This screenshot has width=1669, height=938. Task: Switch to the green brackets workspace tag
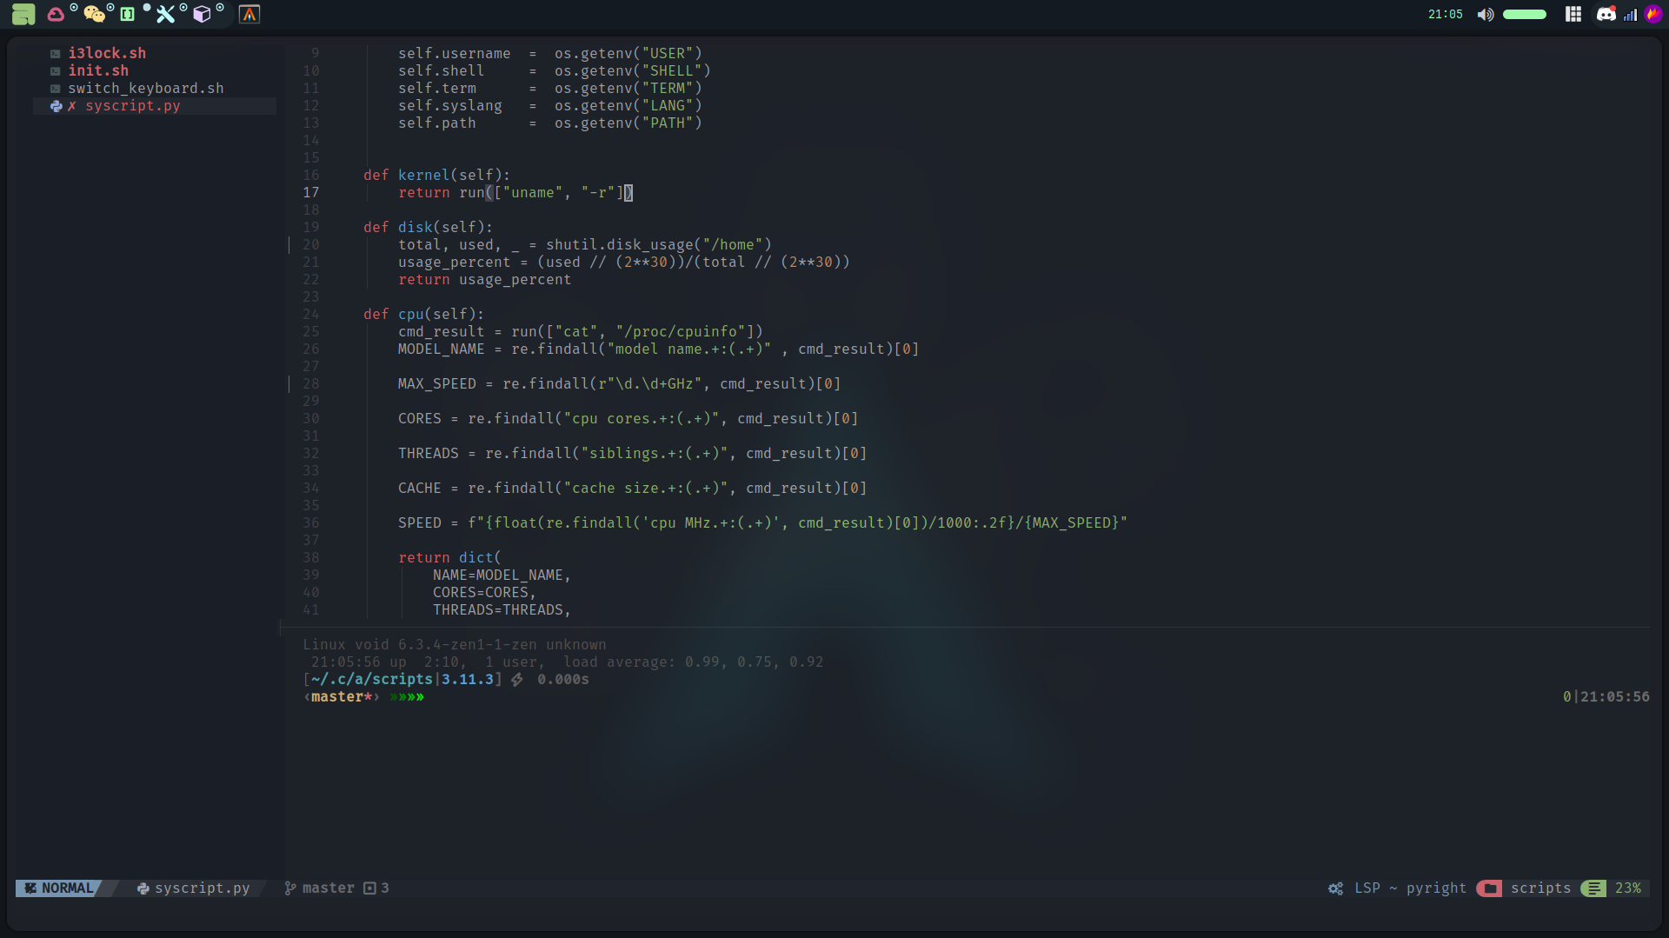click(128, 14)
